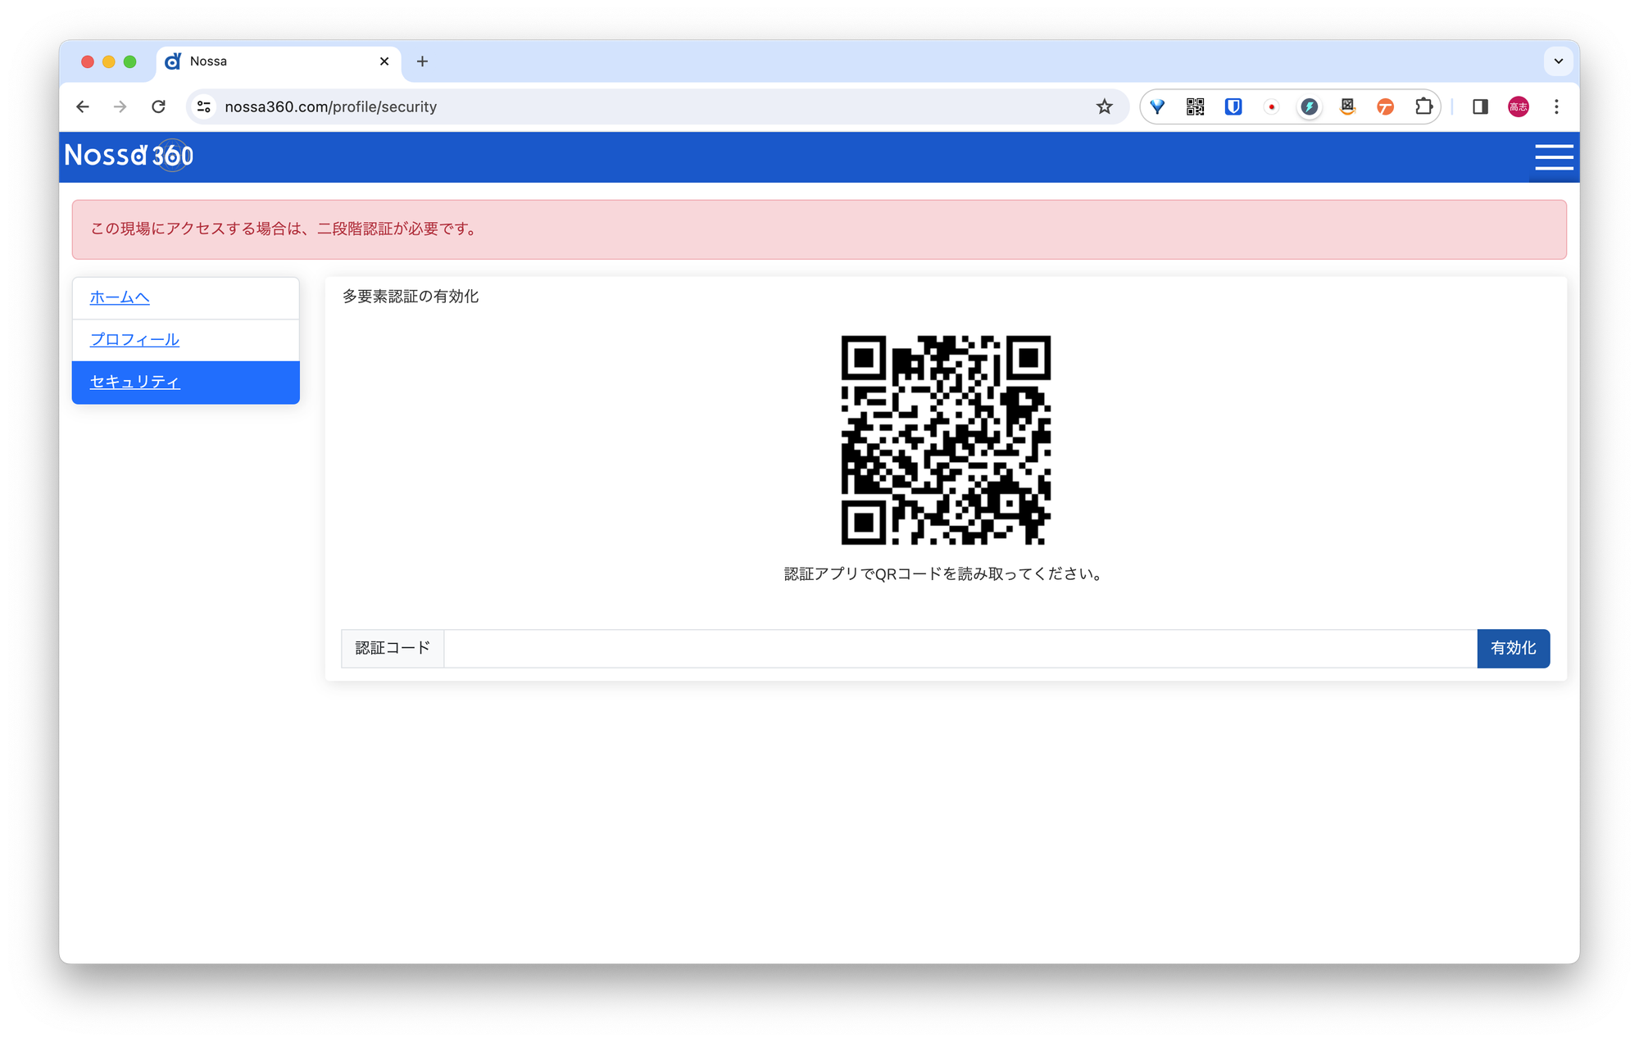1639x1042 pixels.
Task: Click the 多要素認証の有効化 heading
Action: (411, 297)
